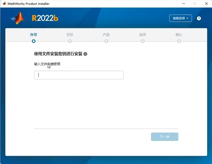Screen dimensions: 212x164
Task: Close the MathWorks Product Installer window
Action: [x=206, y=4]
